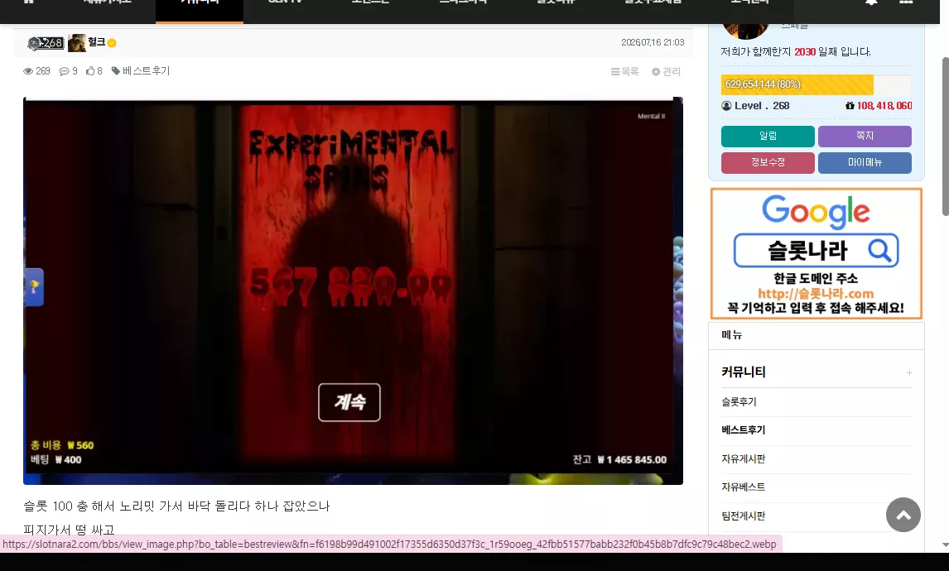Click the Level . 268 text
The height and width of the screenshot is (571, 949).
click(x=761, y=106)
